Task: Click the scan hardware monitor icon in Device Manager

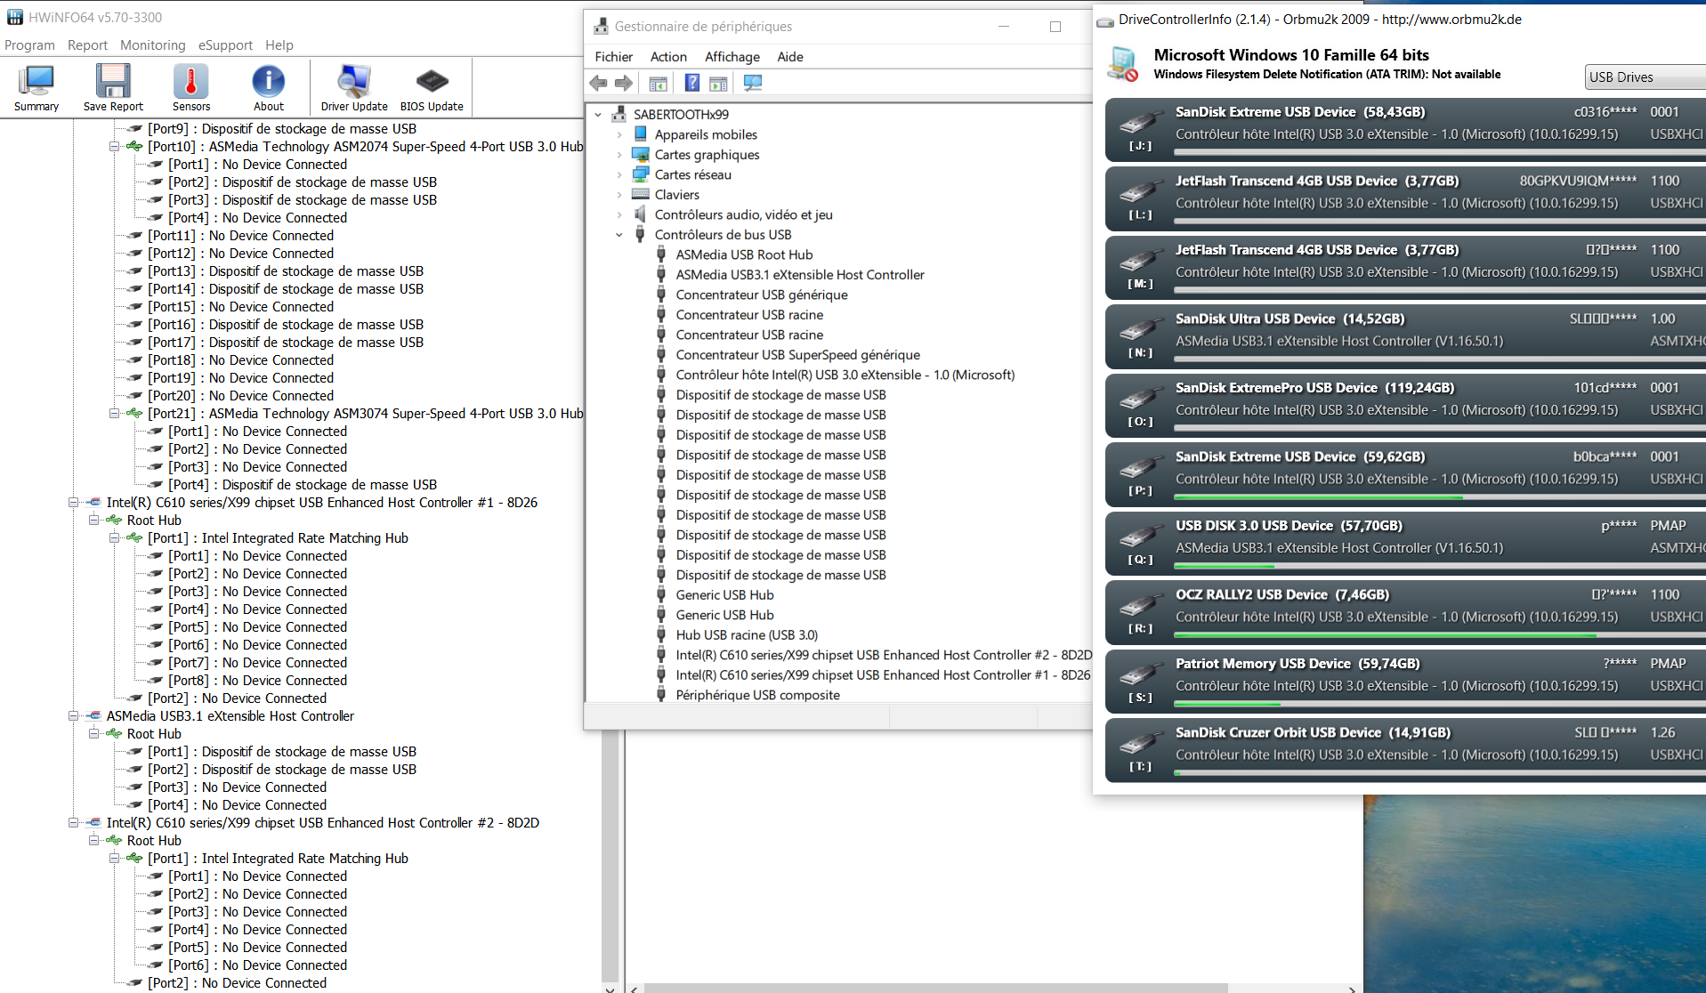Action: [x=753, y=83]
